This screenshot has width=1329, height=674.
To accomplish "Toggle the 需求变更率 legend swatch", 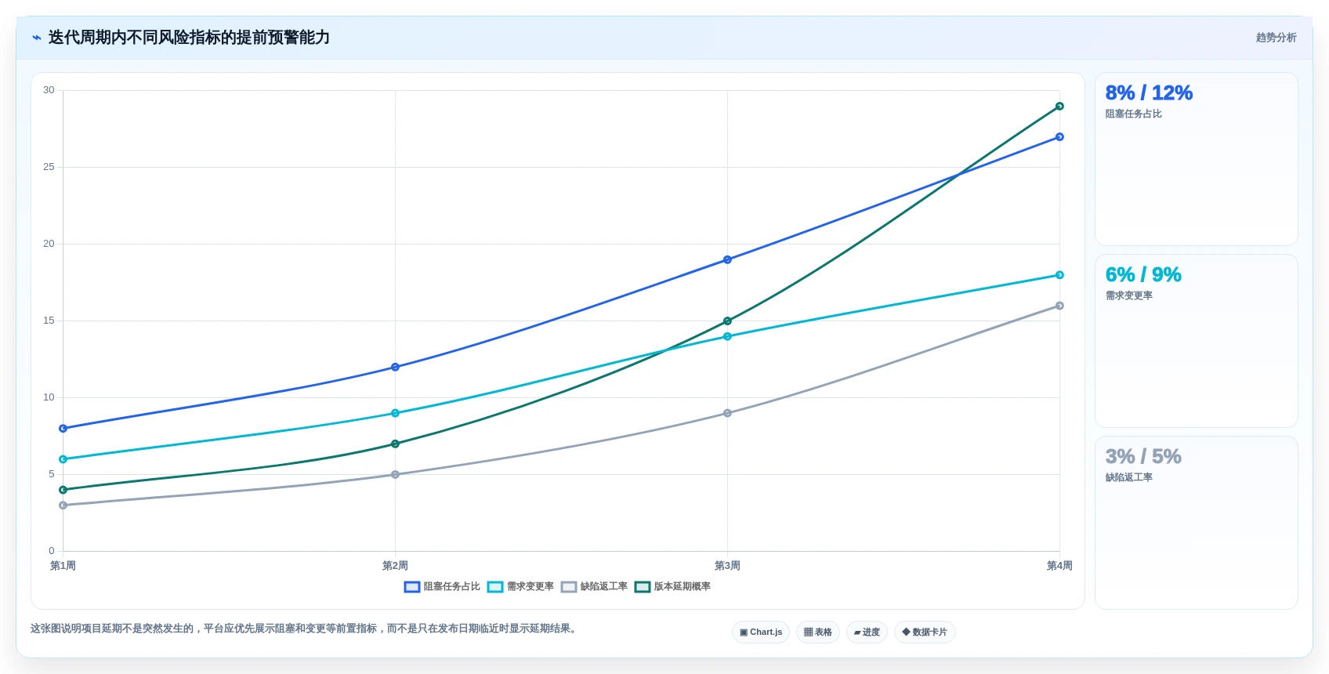I will pos(495,587).
